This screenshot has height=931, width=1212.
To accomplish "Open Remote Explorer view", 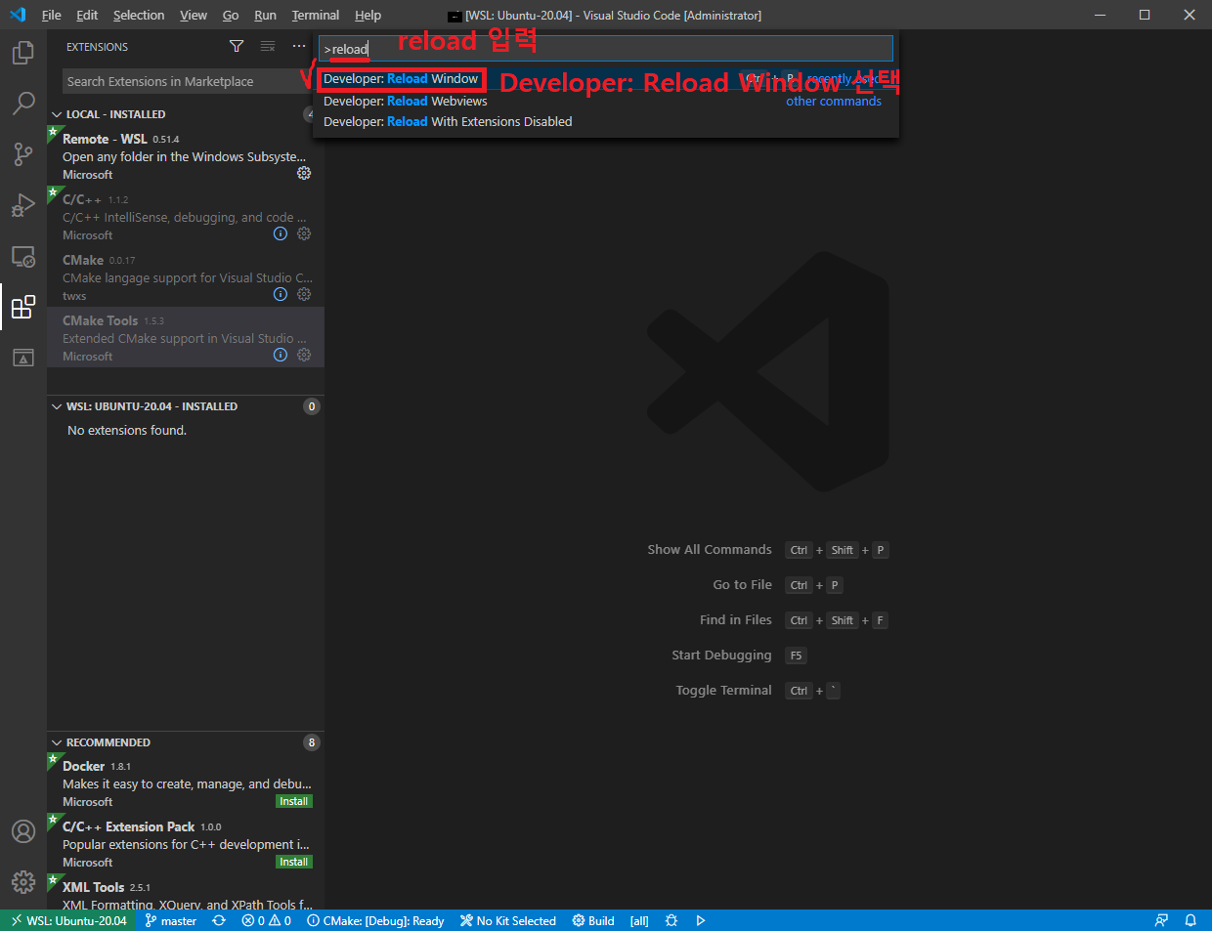I will coord(23,257).
